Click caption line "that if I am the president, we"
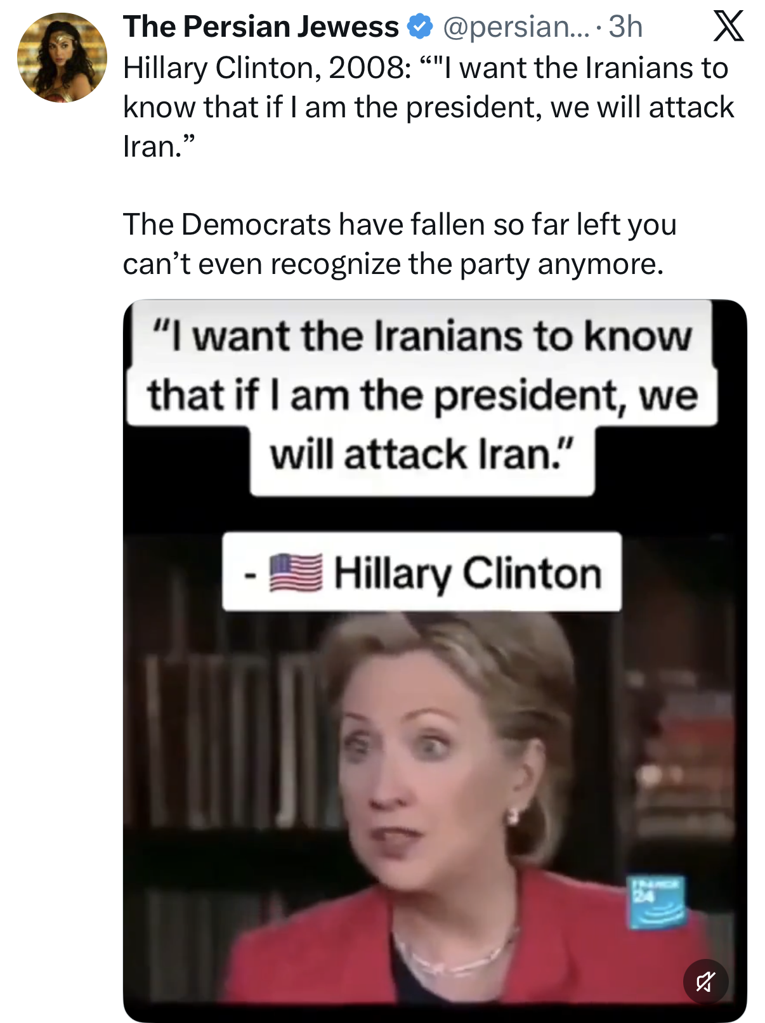The height and width of the screenshot is (1023, 765). coord(422,395)
